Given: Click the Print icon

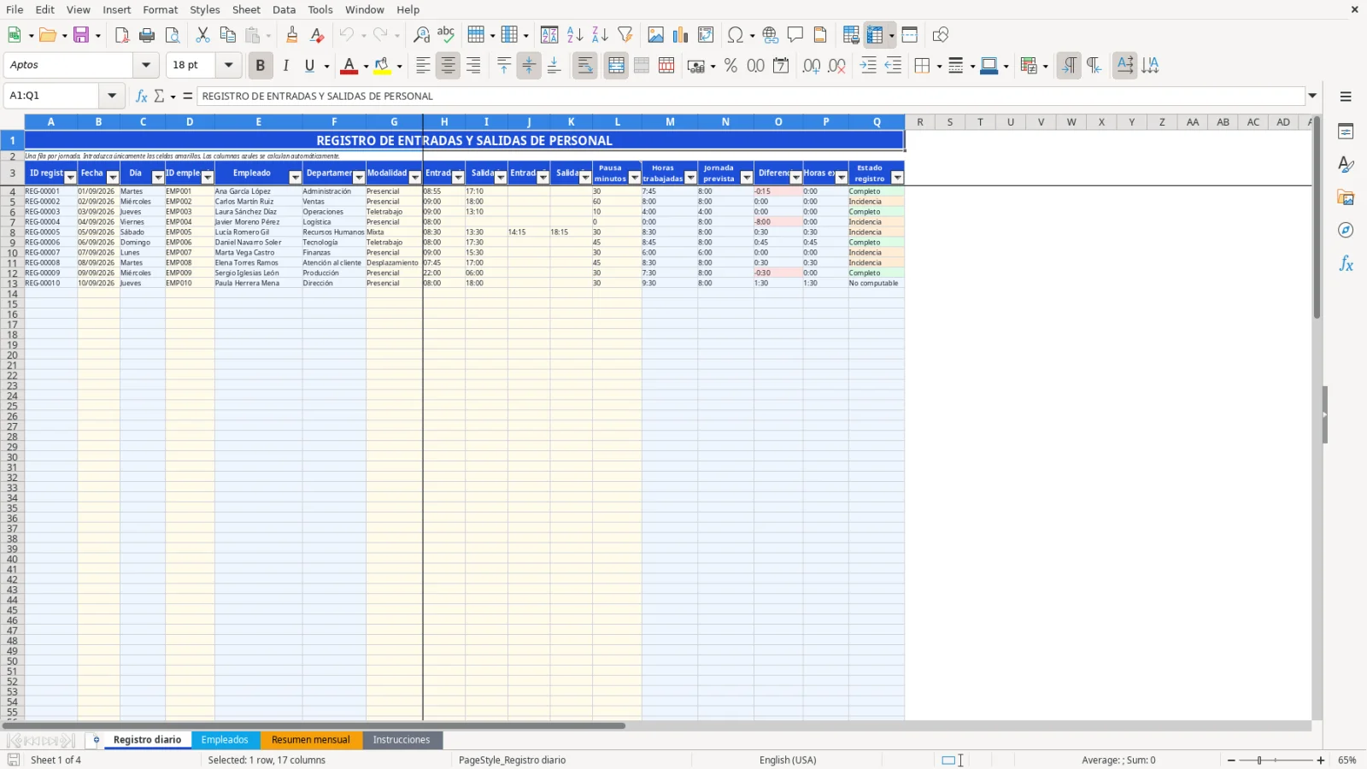Looking at the screenshot, I should [147, 35].
